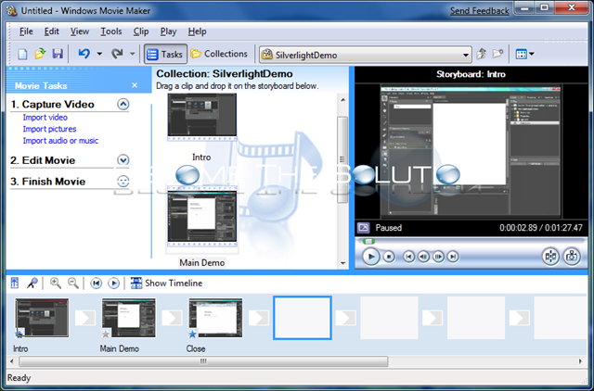Image resolution: width=594 pixels, height=391 pixels.
Task: Go up one collection level icon
Action: click(x=481, y=54)
